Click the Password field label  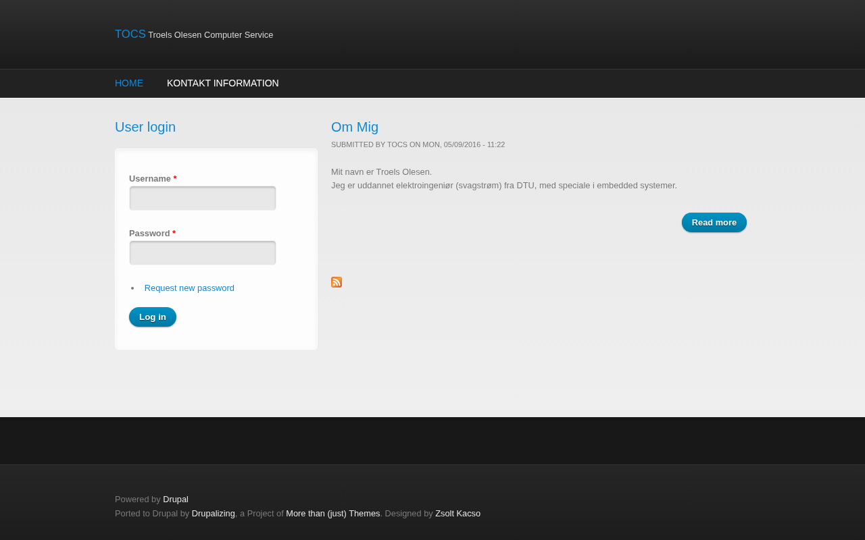(149, 234)
